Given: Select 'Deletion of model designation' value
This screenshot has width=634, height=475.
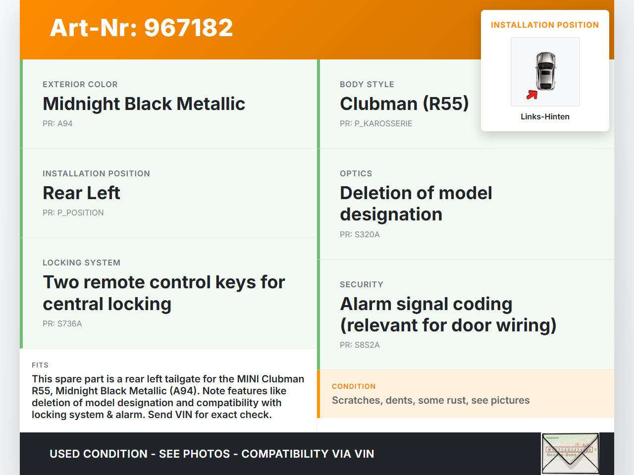Looking at the screenshot, I should (x=416, y=204).
